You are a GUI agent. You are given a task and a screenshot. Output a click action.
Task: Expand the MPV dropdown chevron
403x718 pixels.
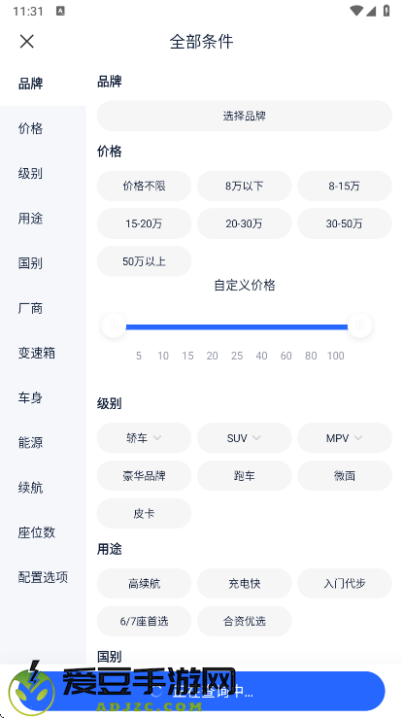[x=357, y=438]
